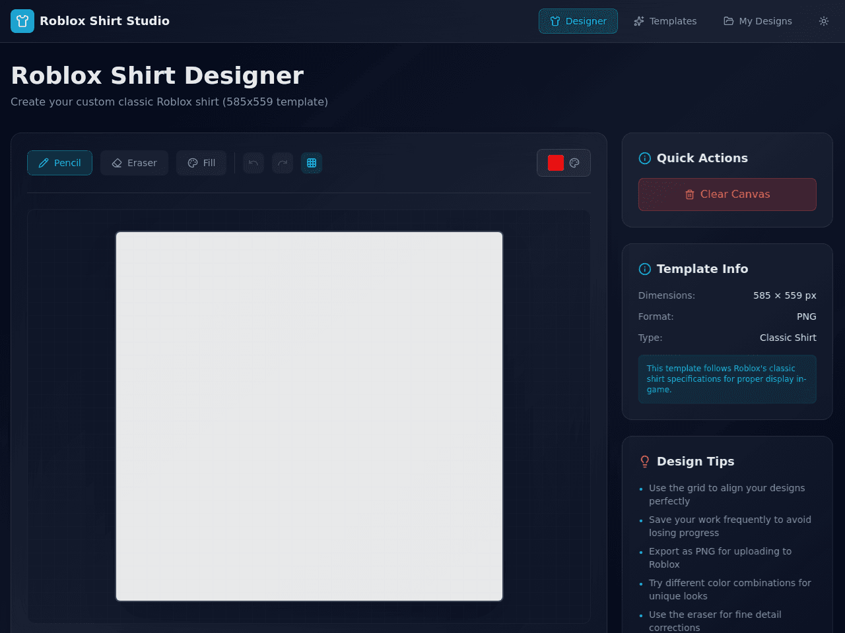Click the tip 'Save your work frequently'
The height and width of the screenshot is (633, 845).
(x=730, y=526)
